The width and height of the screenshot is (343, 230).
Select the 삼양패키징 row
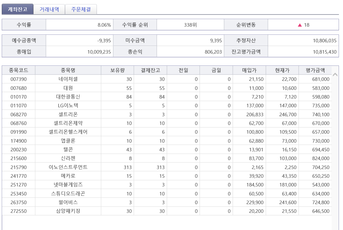point(68,211)
